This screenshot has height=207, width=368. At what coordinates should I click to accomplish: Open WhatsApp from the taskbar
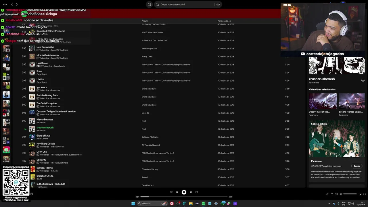click(x=223, y=204)
